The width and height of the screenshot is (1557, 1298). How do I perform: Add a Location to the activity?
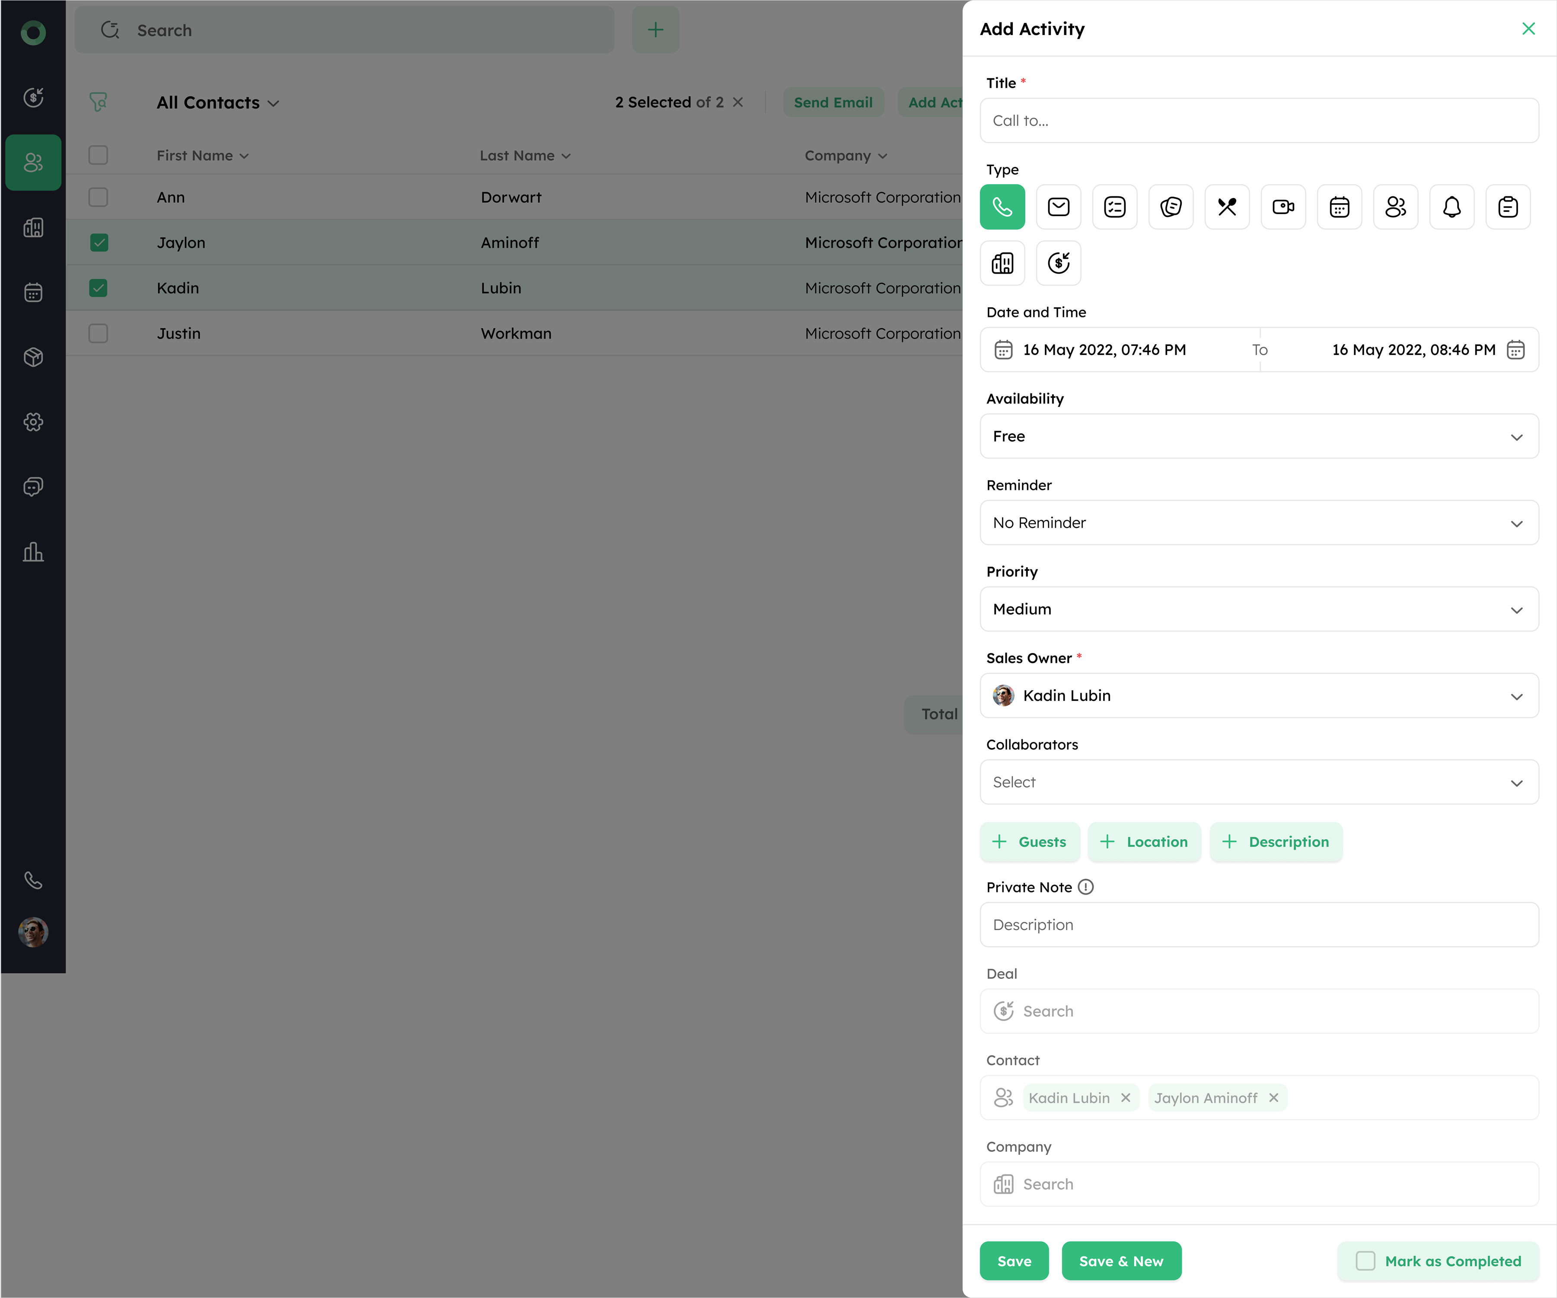pyautogui.click(x=1144, y=842)
